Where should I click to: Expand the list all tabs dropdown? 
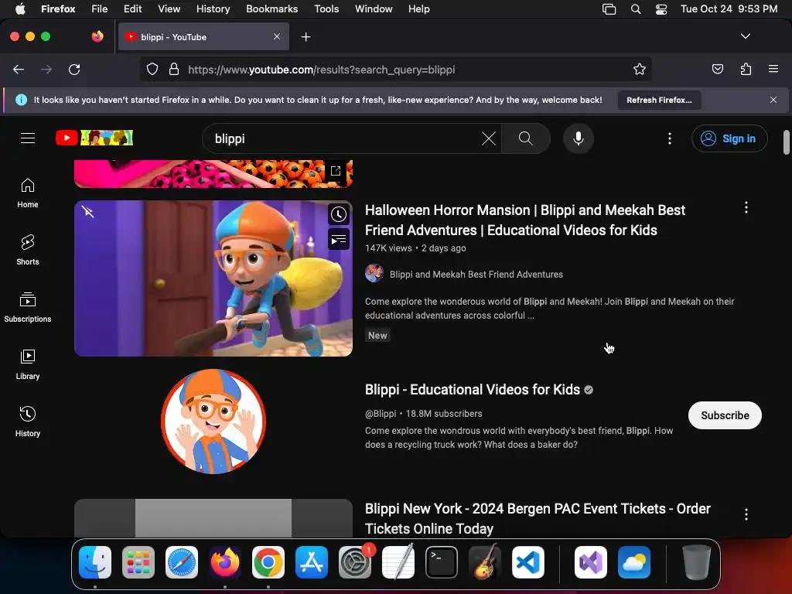(x=746, y=36)
